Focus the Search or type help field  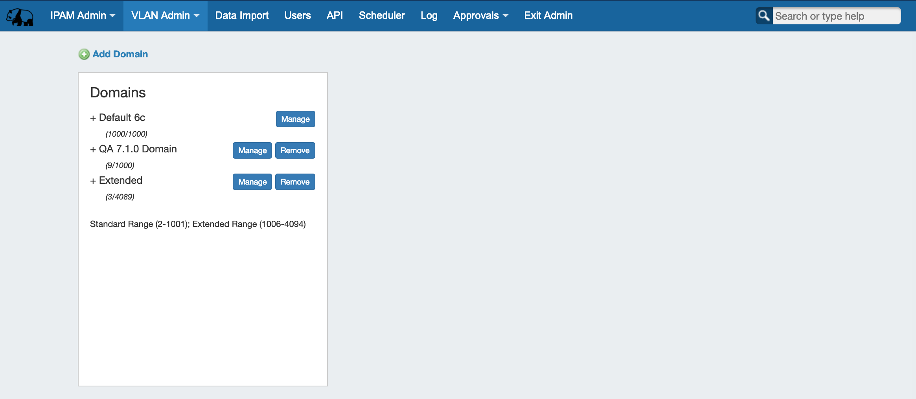(836, 16)
